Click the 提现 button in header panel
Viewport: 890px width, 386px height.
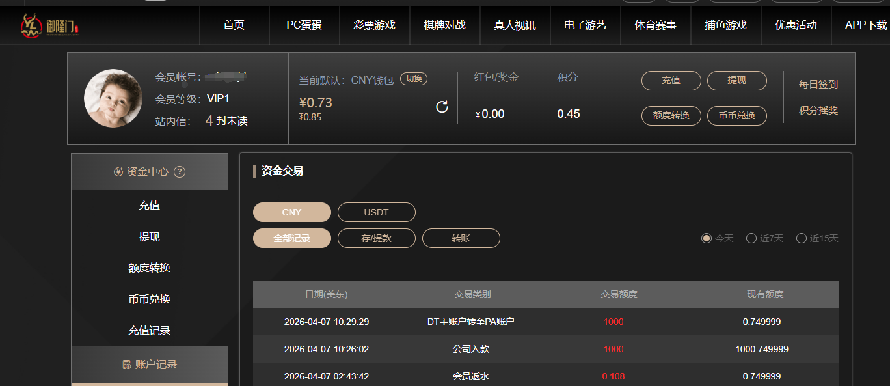(x=736, y=81)
